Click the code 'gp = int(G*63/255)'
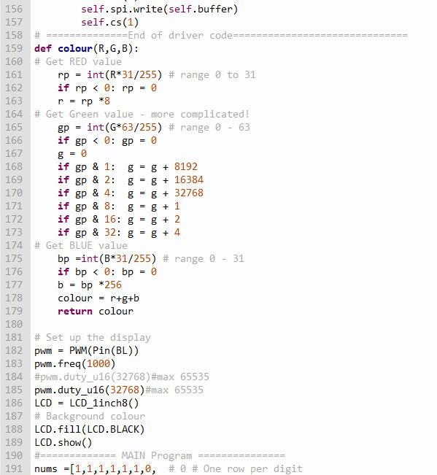This screenshot has width=437, height=475. [x=110, y=127]
